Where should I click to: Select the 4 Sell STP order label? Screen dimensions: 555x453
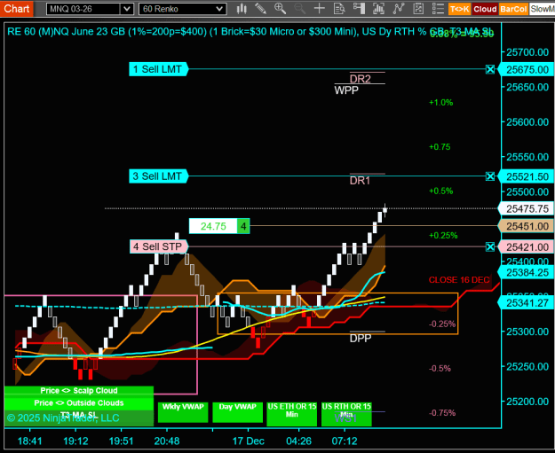(x=159, y=246)
